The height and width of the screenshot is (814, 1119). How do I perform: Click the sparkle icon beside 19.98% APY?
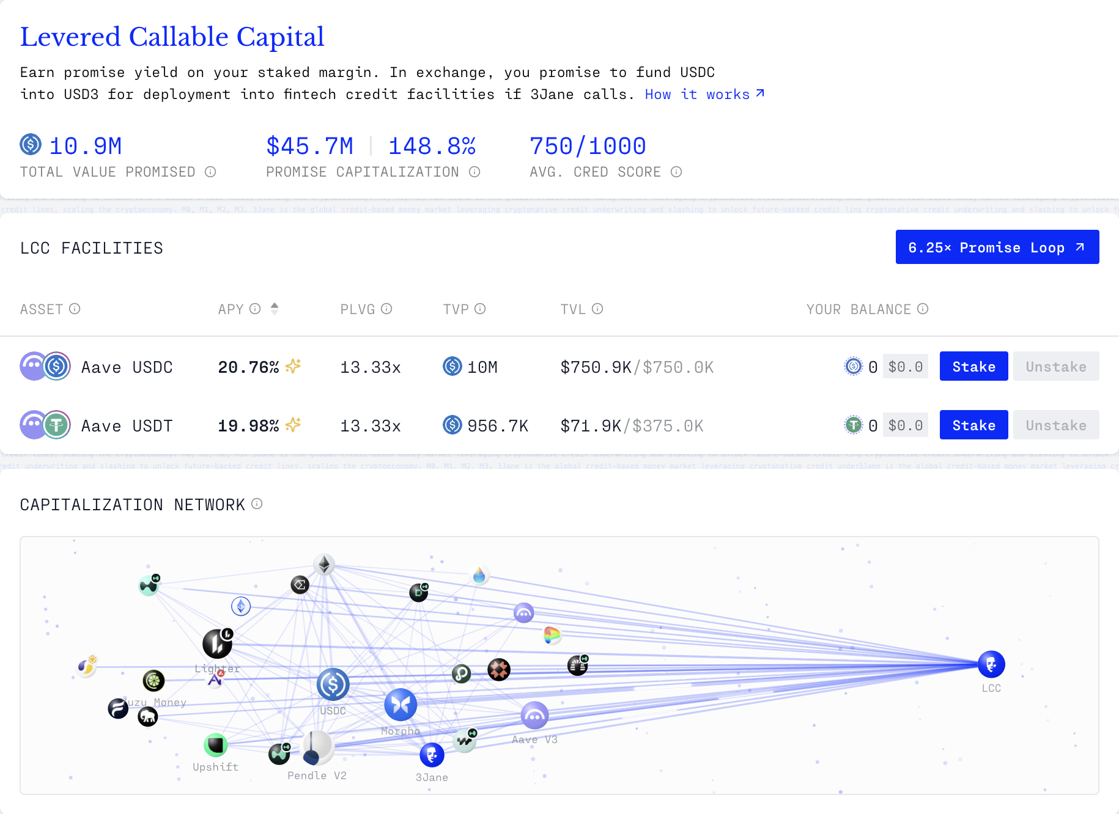pos(294,424)
